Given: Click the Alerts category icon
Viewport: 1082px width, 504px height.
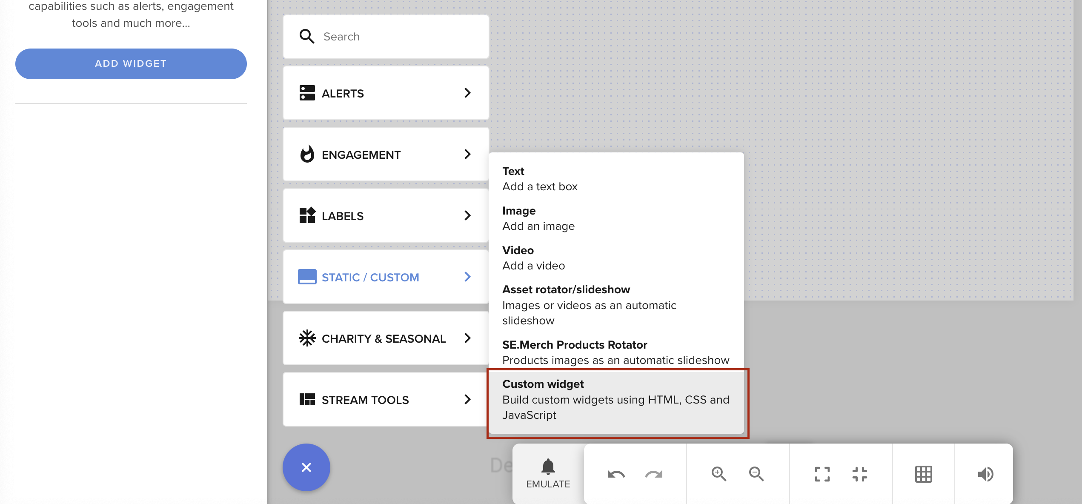Looking at the screenshot, I should pos(307,93).
